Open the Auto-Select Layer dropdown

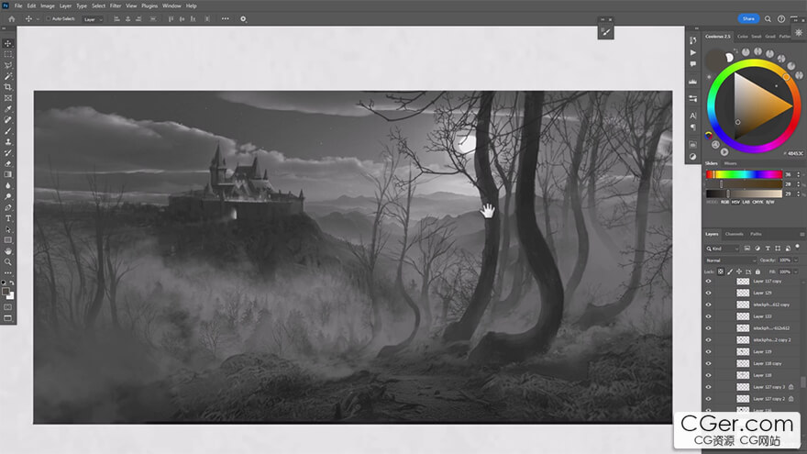point(94,19)
